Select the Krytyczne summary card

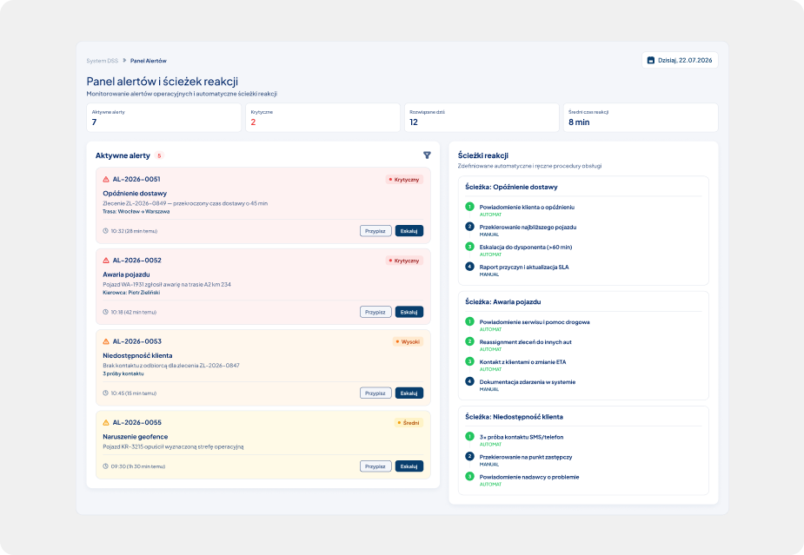(322, 118)
